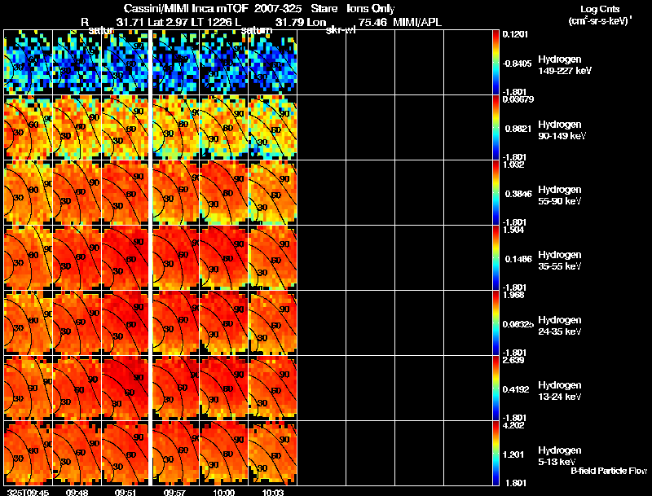The image size is (652, 496).
Task: Click the 'Hydrogen 90-149 keV' label
Action: point(562,130)
